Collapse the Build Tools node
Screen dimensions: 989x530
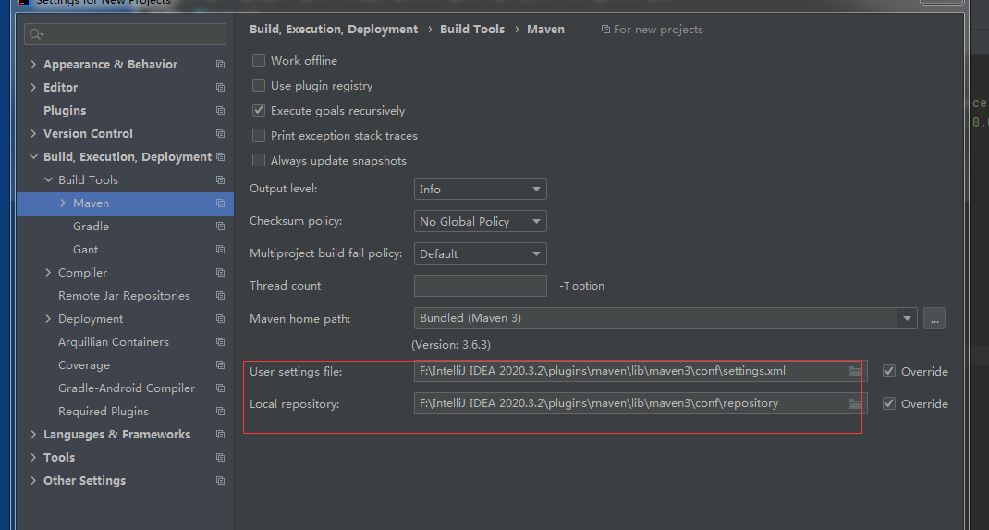[49, 179]
